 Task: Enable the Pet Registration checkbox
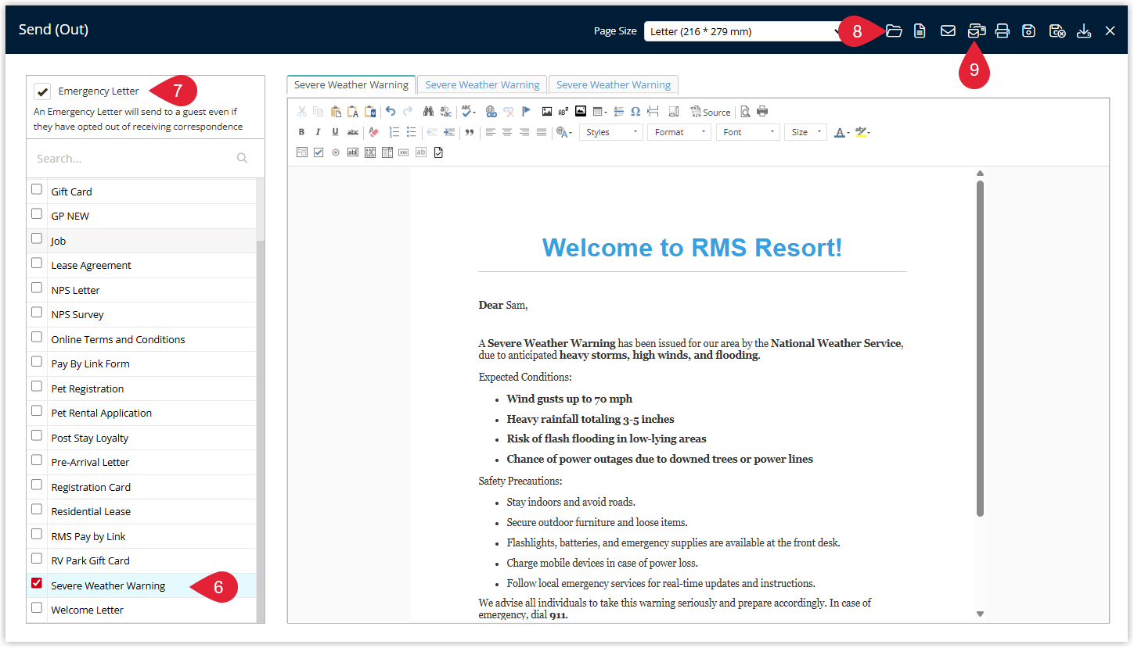point(37,387)
